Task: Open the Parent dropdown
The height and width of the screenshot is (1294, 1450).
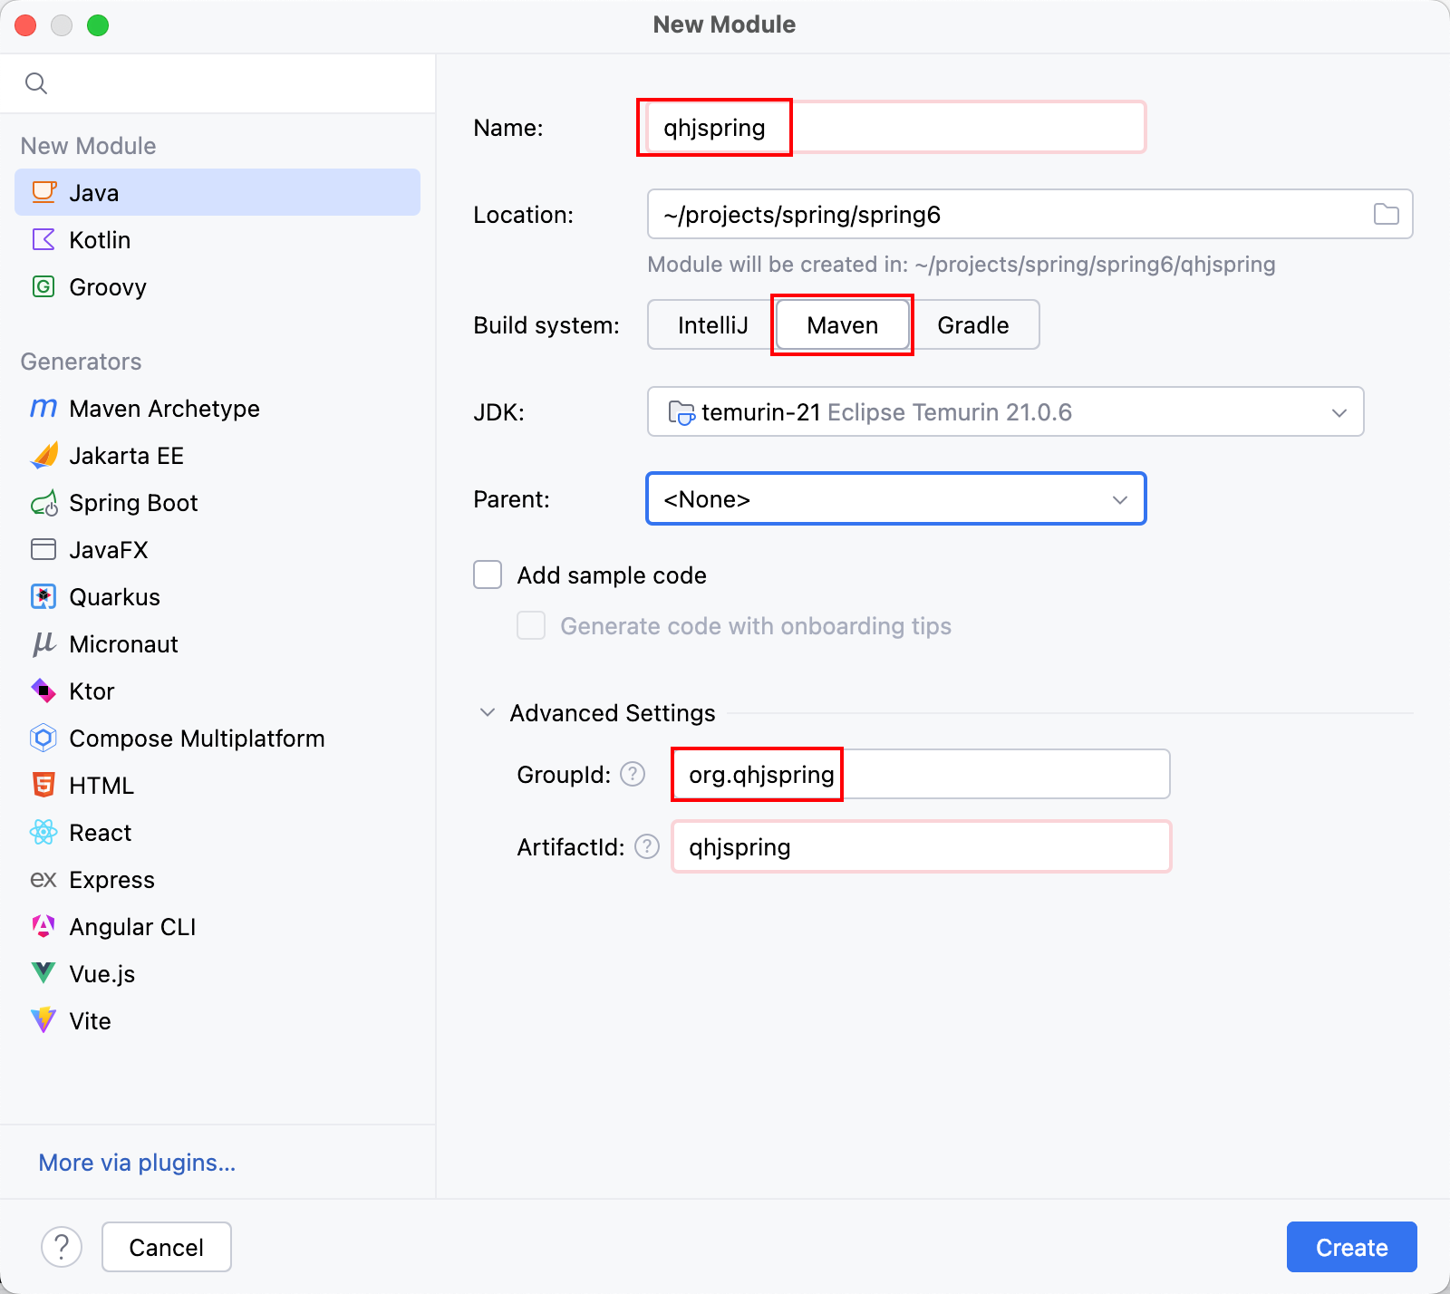Action: (896, 498)
